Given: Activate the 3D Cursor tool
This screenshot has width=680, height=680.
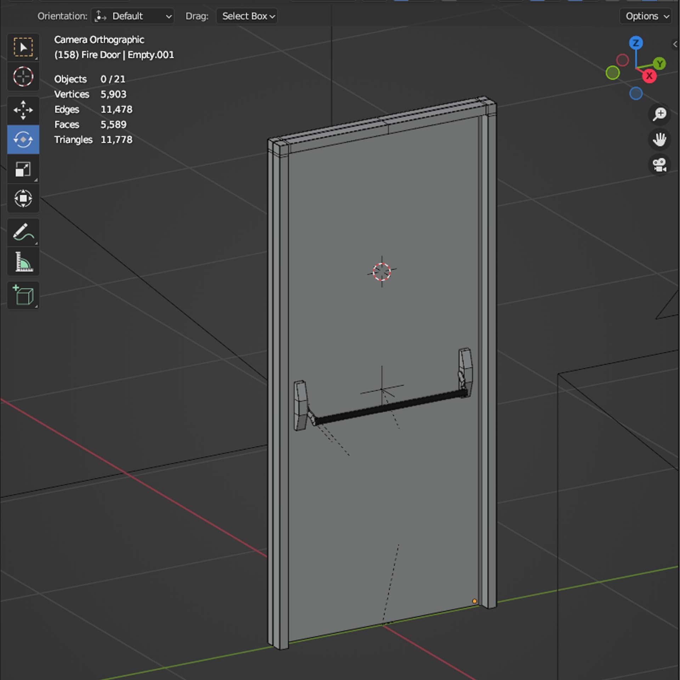Looking at the screenshot, I should click(x=23, y=76).
